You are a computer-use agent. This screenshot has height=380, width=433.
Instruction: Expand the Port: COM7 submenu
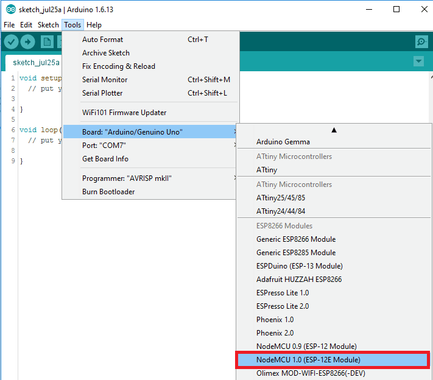pyautogui.click(x=150, y=146)
